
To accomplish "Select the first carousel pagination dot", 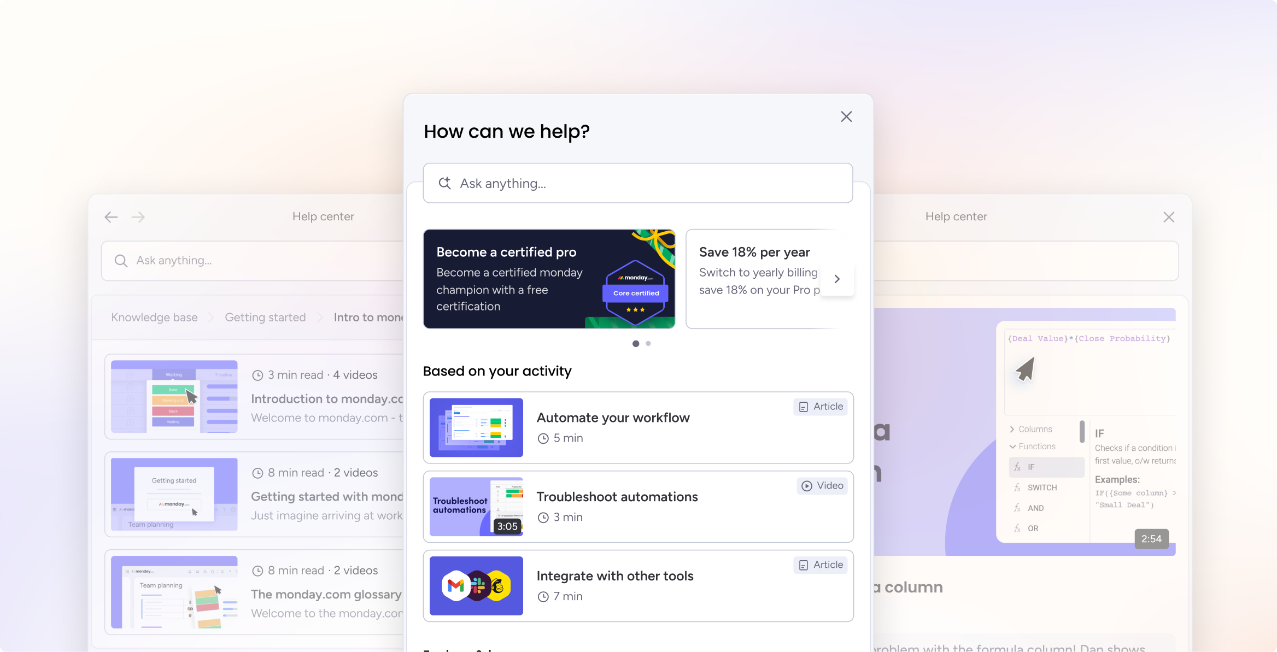I will pos(636,344).
